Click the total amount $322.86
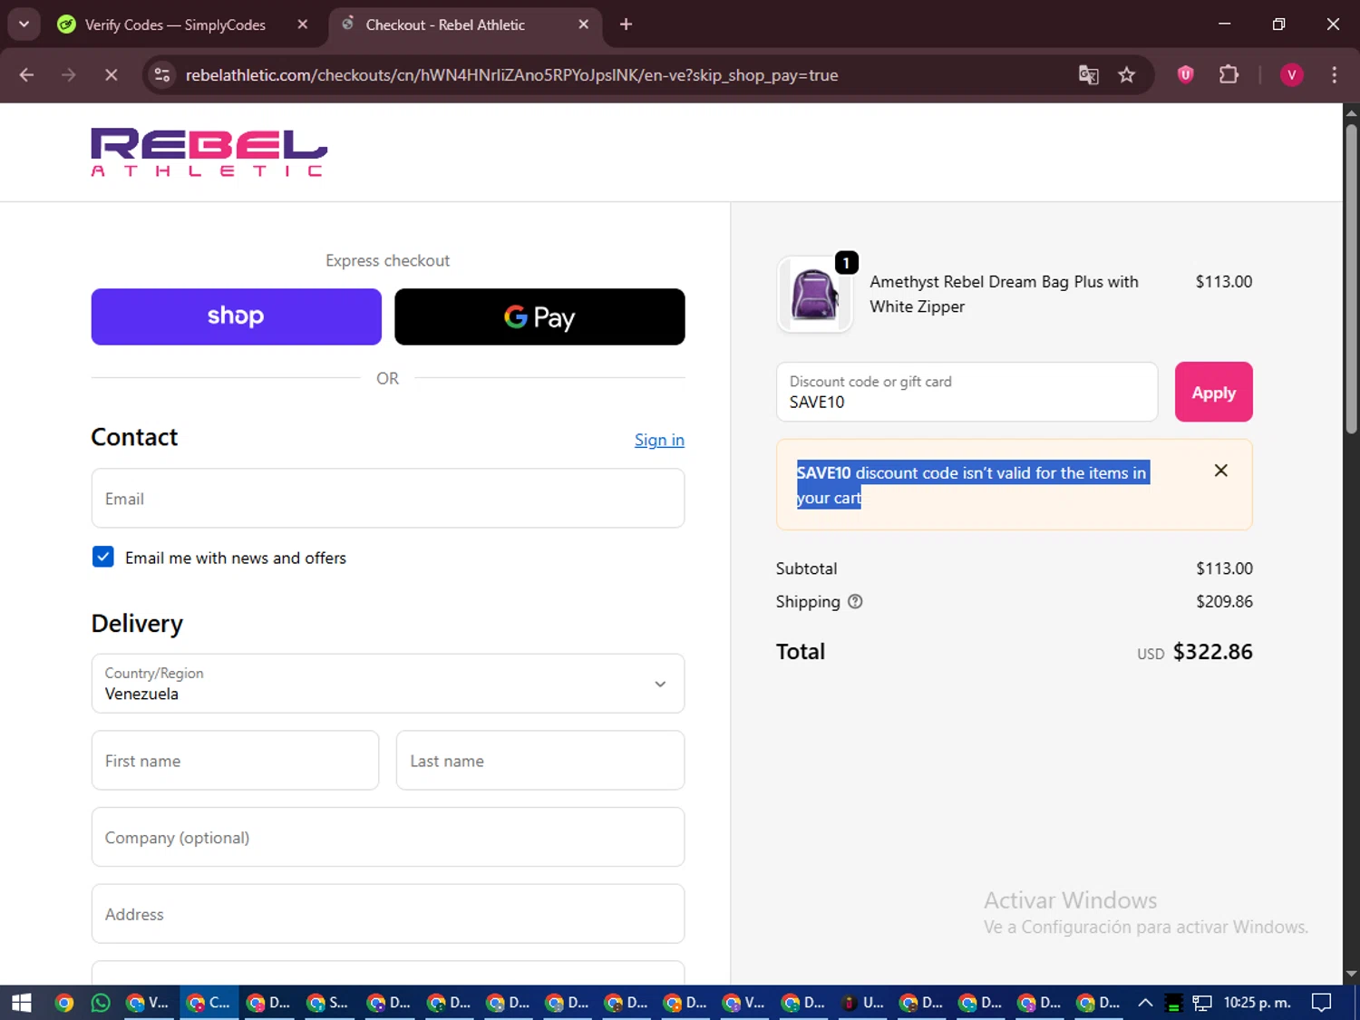Image resolution: width=1360 pixels, height=1020 pixels. point(1212,652)
